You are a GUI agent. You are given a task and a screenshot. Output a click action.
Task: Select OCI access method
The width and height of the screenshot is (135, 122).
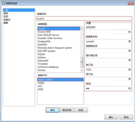pos(60,86)
